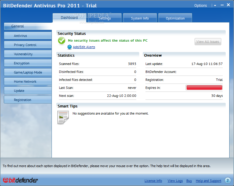Click the Last Scan value never
This screenshot has width=234, height=186.
coord(132,88)
